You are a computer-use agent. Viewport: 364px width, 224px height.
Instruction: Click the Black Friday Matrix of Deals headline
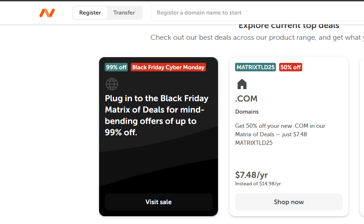(157, 115)
